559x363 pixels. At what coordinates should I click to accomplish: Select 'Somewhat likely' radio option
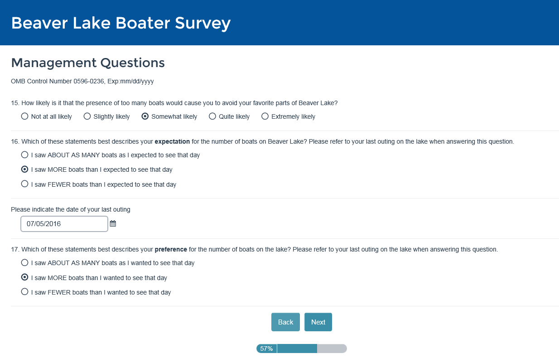coord(145,116)
